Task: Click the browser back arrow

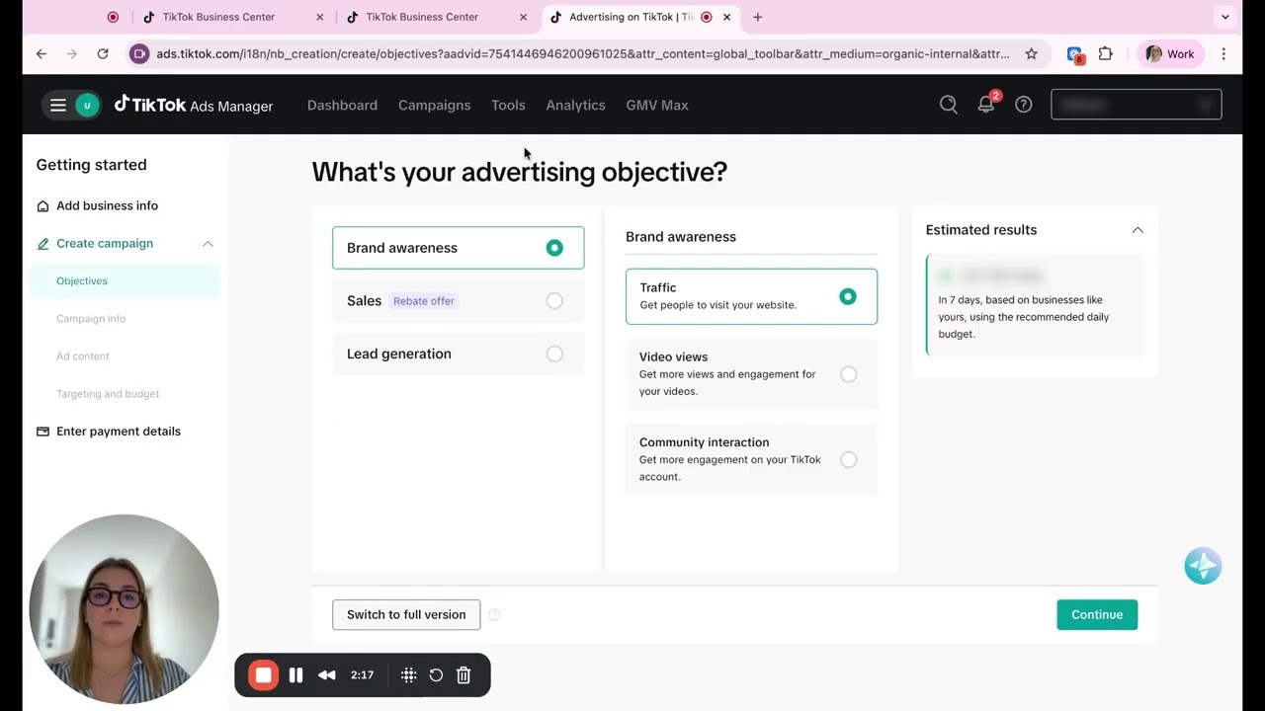Action: (x=42, y=54)
